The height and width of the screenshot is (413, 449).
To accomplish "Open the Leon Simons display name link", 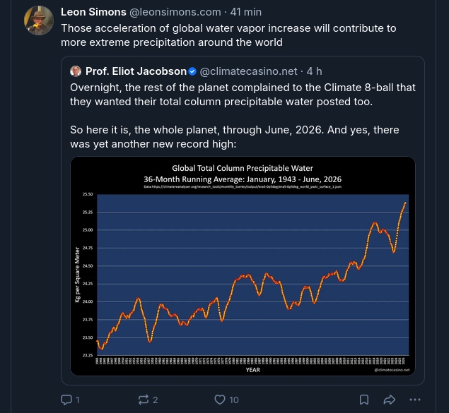I will coord(93,12).
